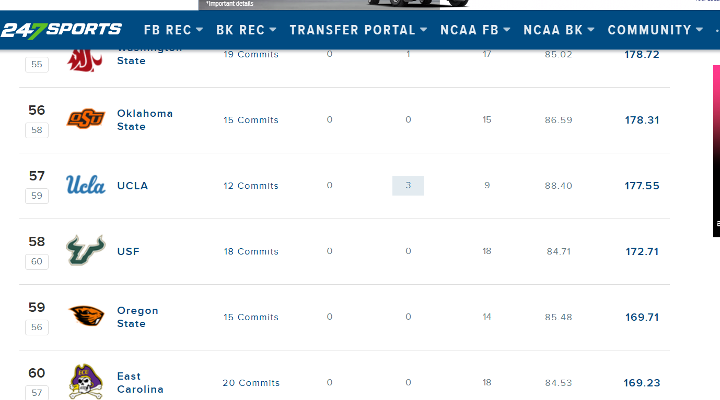Open the COMMUNITY navigation menu

(655, 30)
